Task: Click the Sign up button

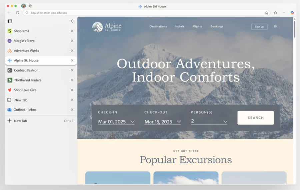Action: [259, 27]
